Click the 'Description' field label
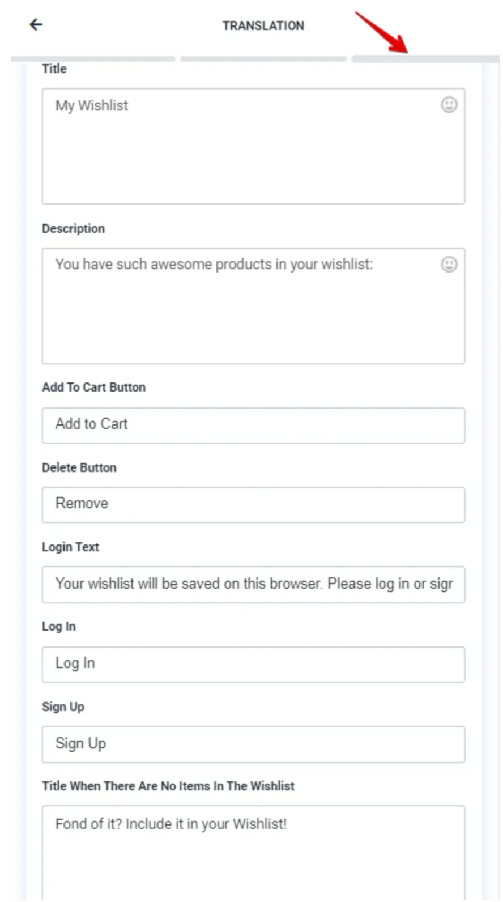 [74, 229]
